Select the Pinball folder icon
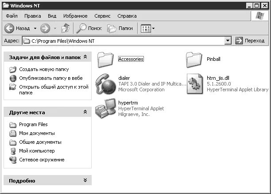271x194 pixels. point(194,59)
